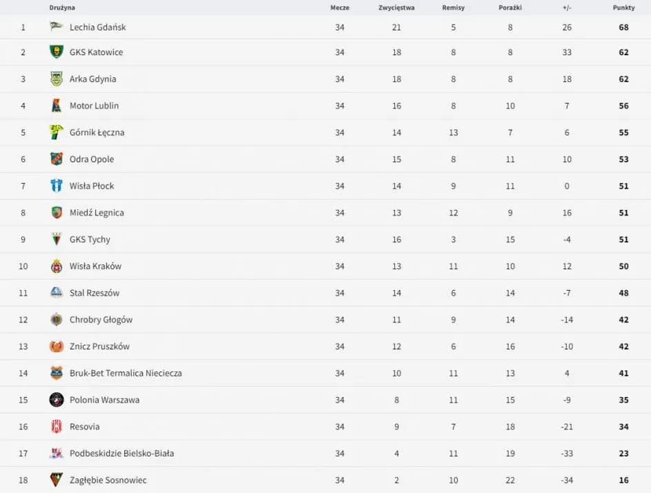
Task: Open the Odra Opole team link
Action: (92, 159)
